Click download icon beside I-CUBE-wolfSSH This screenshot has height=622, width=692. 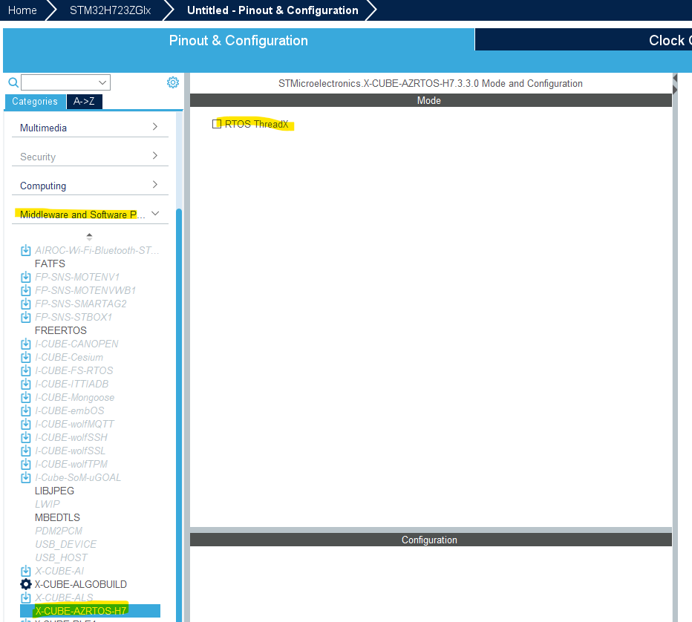pyautogui.click(x=26, y=438)
